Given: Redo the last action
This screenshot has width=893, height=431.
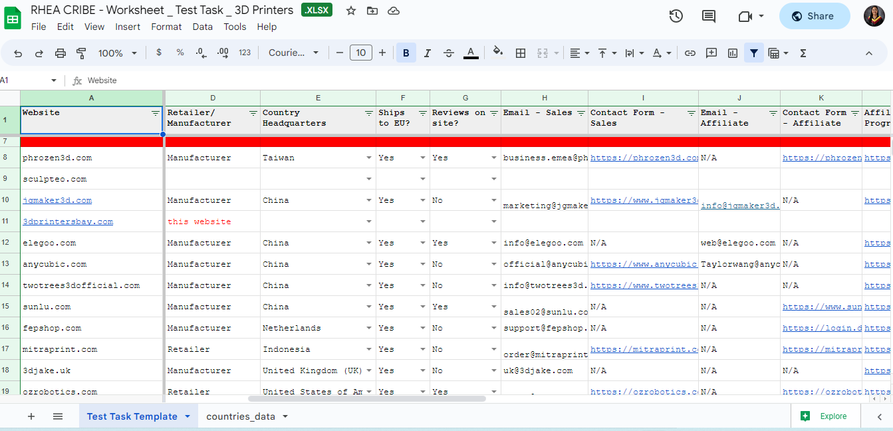Looking at the screenshot, I should [39, 53].
